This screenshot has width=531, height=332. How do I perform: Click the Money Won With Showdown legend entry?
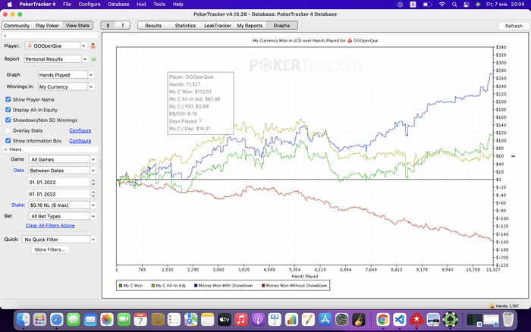point(224,286)
